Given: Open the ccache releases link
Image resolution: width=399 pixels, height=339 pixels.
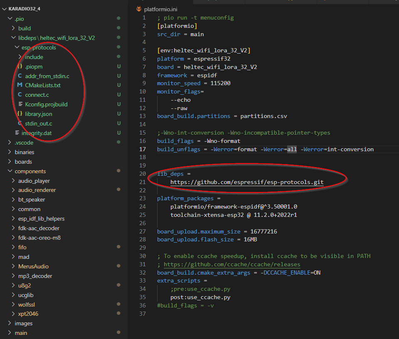Looking at the screenshot, I should pyautogui.click(x=232, y=264).
